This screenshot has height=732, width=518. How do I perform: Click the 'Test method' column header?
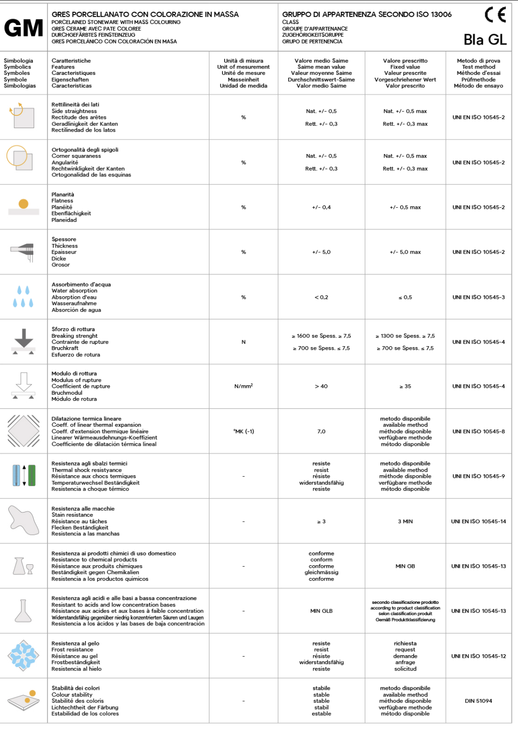coord(478,67)
